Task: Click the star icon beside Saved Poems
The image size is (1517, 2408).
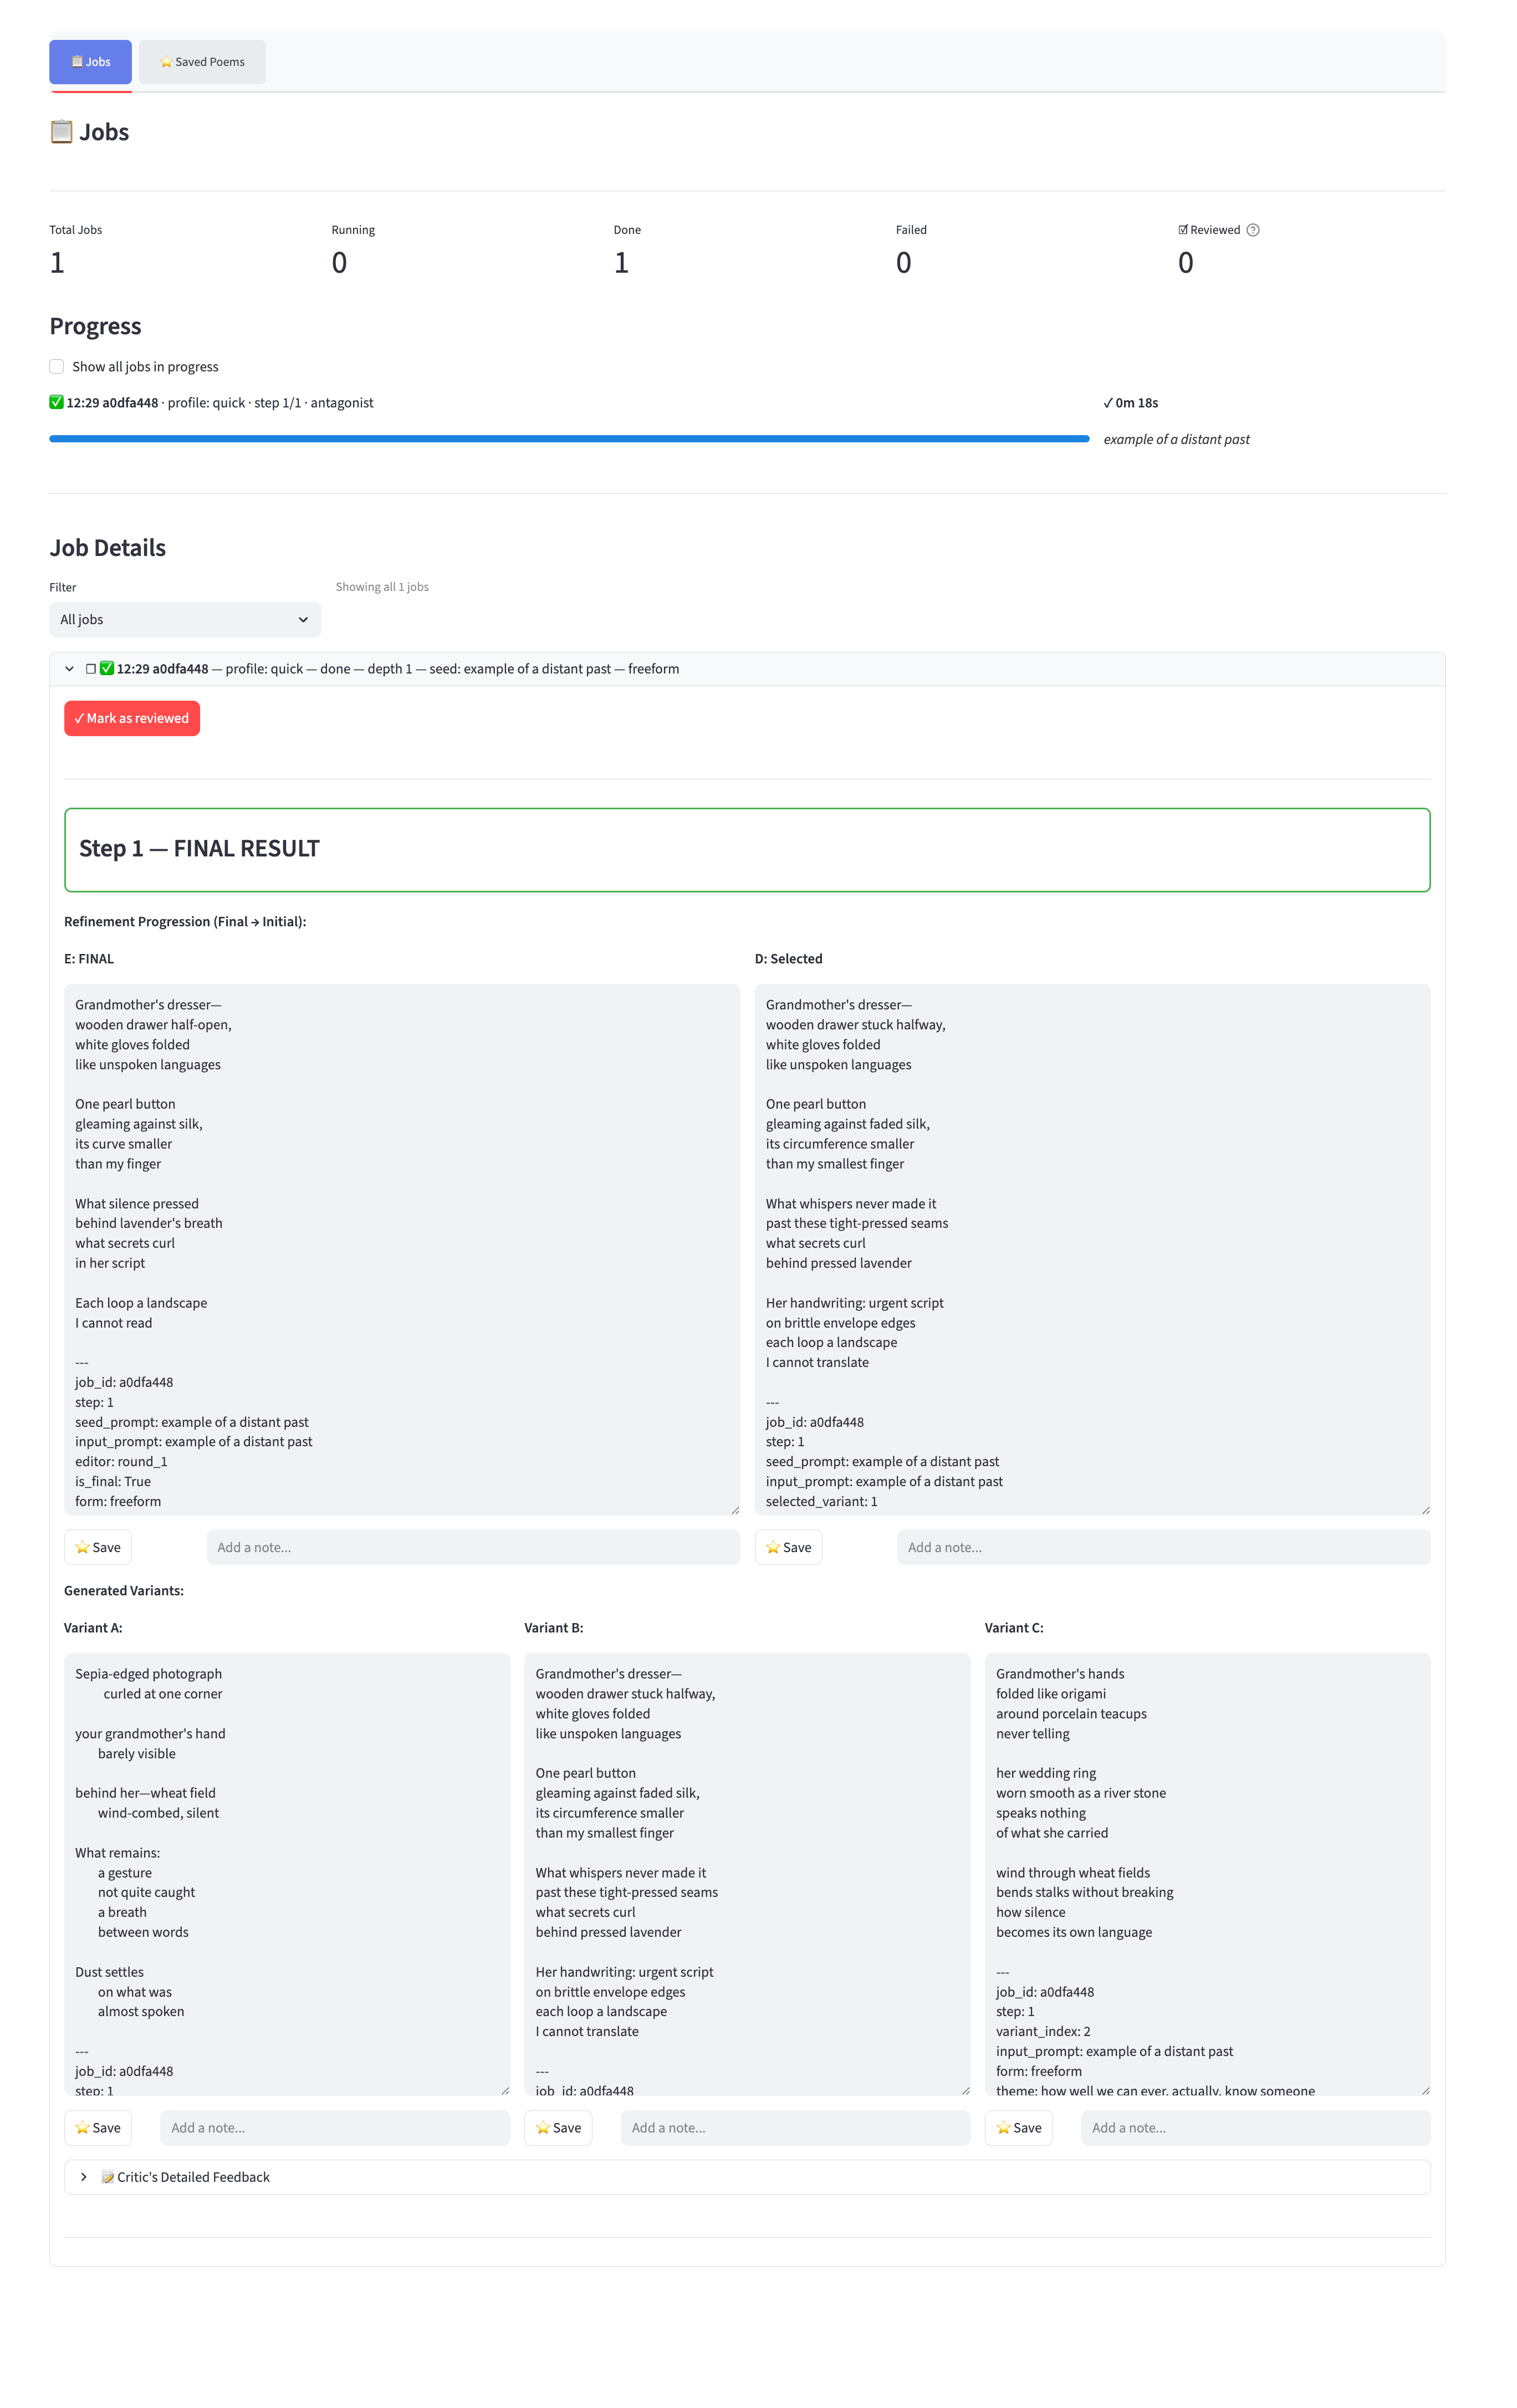Action: [167, 61]
